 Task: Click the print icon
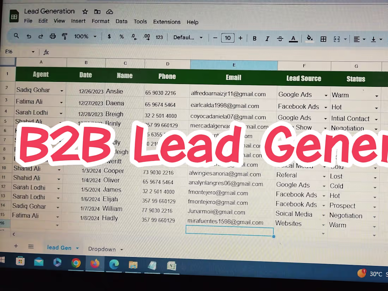click(53, 36)
